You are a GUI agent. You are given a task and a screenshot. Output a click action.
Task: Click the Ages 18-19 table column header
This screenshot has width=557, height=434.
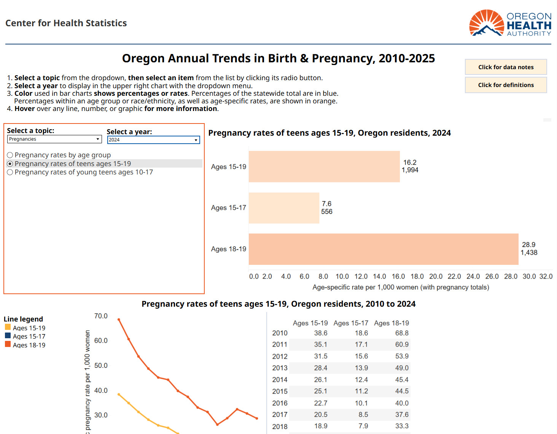point(391,323)
